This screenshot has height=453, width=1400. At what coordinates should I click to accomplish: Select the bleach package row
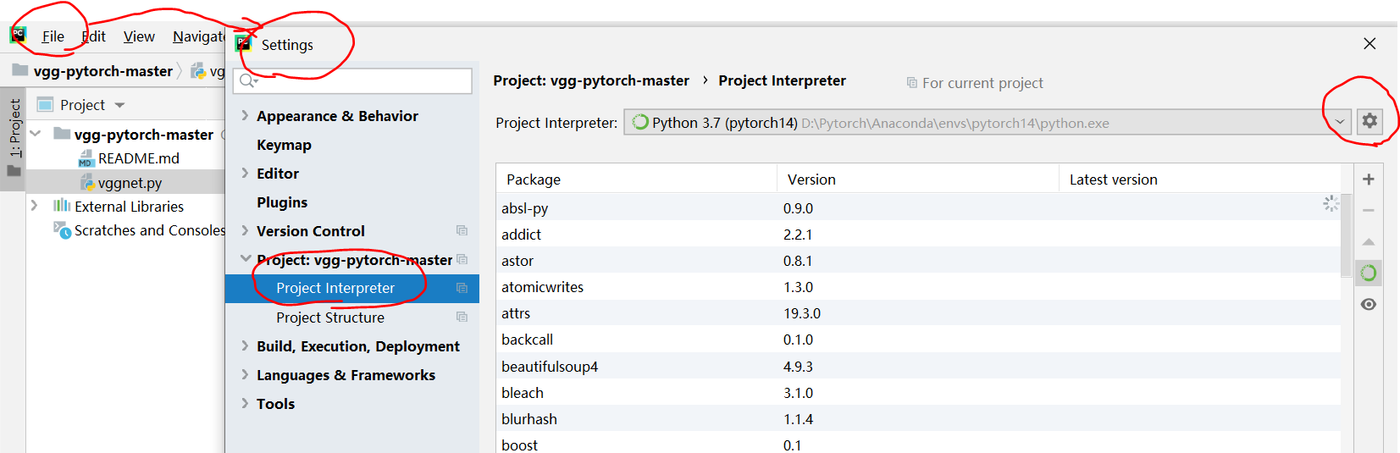[x=918, y=392]
